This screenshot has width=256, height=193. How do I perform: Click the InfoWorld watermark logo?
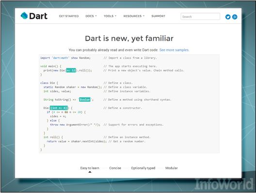pyautogui.click(x=224, y=184)
